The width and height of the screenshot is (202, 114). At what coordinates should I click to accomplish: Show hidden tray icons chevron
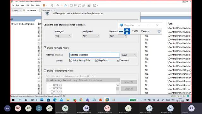tap(141, 100)
